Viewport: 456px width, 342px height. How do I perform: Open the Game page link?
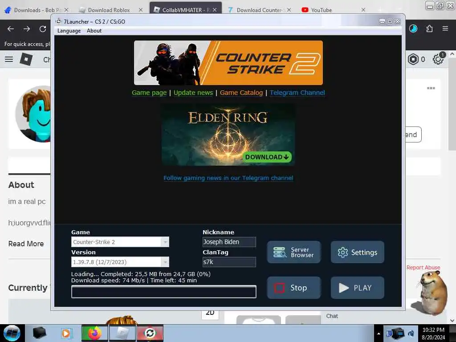click(x=149, y=93)
